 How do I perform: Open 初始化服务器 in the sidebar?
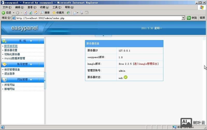coord(12,54)
